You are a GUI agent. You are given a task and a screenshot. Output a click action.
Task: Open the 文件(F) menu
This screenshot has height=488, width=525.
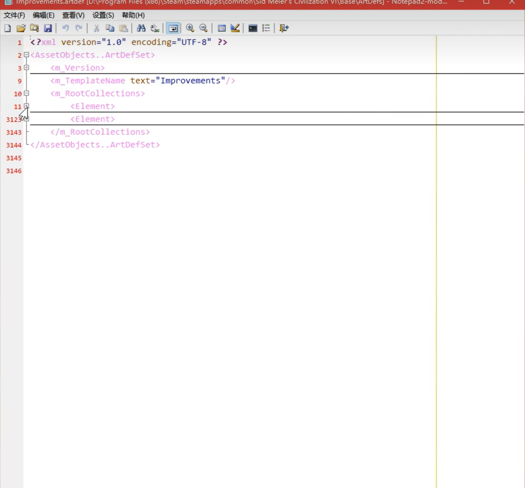[x=14, y=15]
